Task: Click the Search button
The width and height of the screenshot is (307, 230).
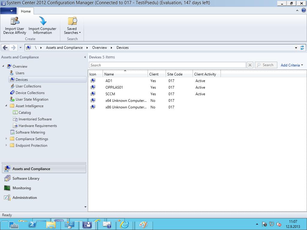Action: (266, 65)
